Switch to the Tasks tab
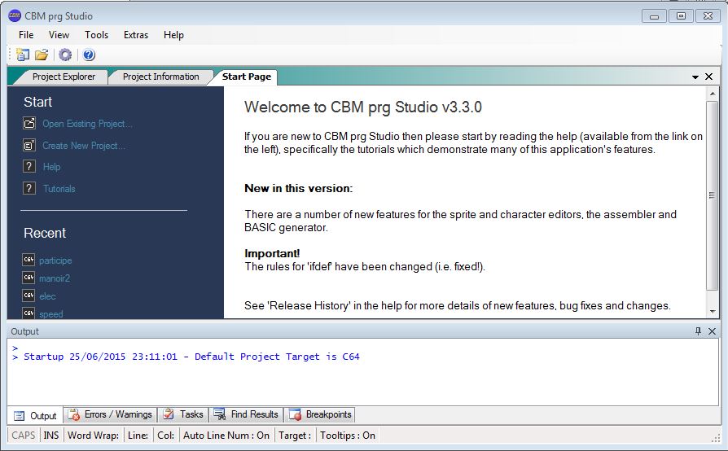The height and width of the screenshot is (451, 728). coord(183,414)
